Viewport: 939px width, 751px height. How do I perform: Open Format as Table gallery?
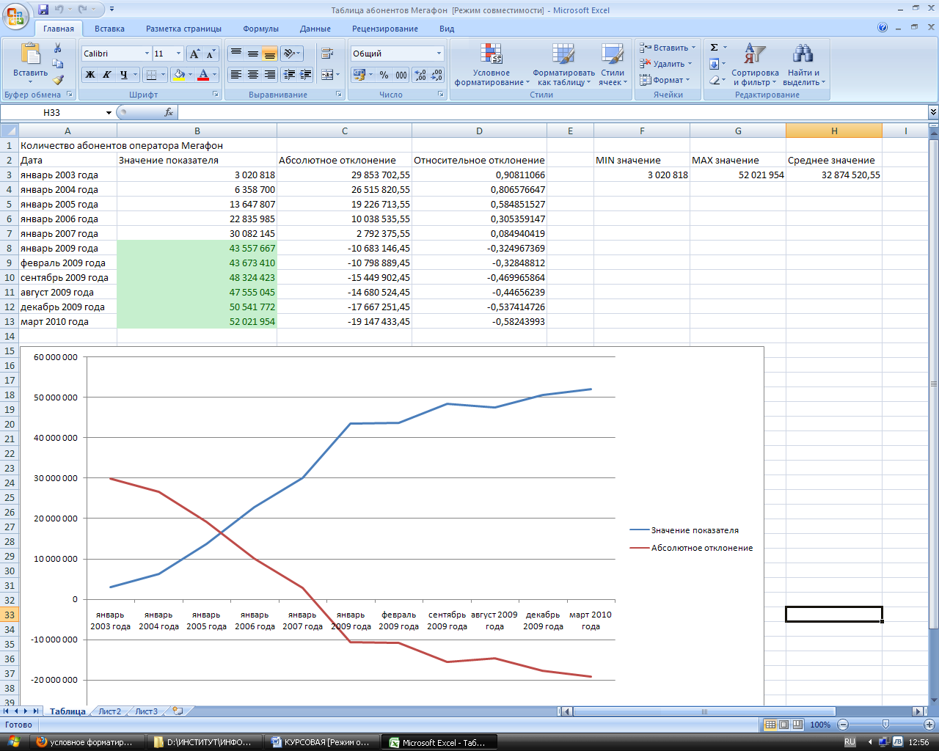[563, 65]
